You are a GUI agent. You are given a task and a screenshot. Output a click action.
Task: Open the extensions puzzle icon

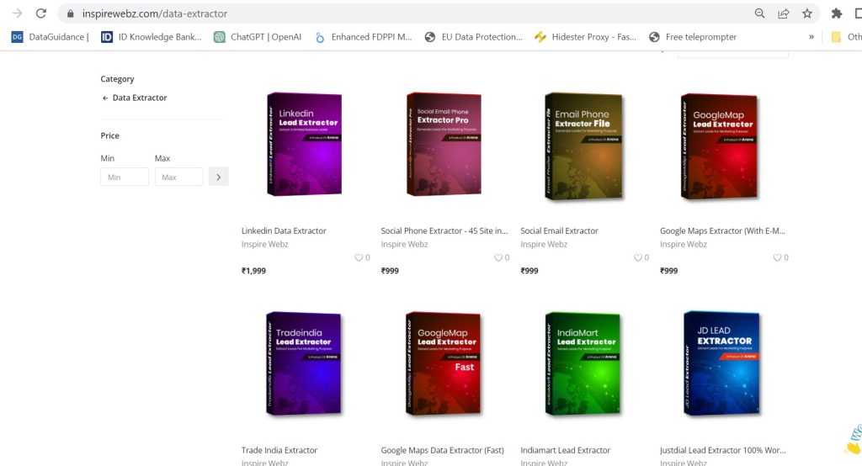836,13
